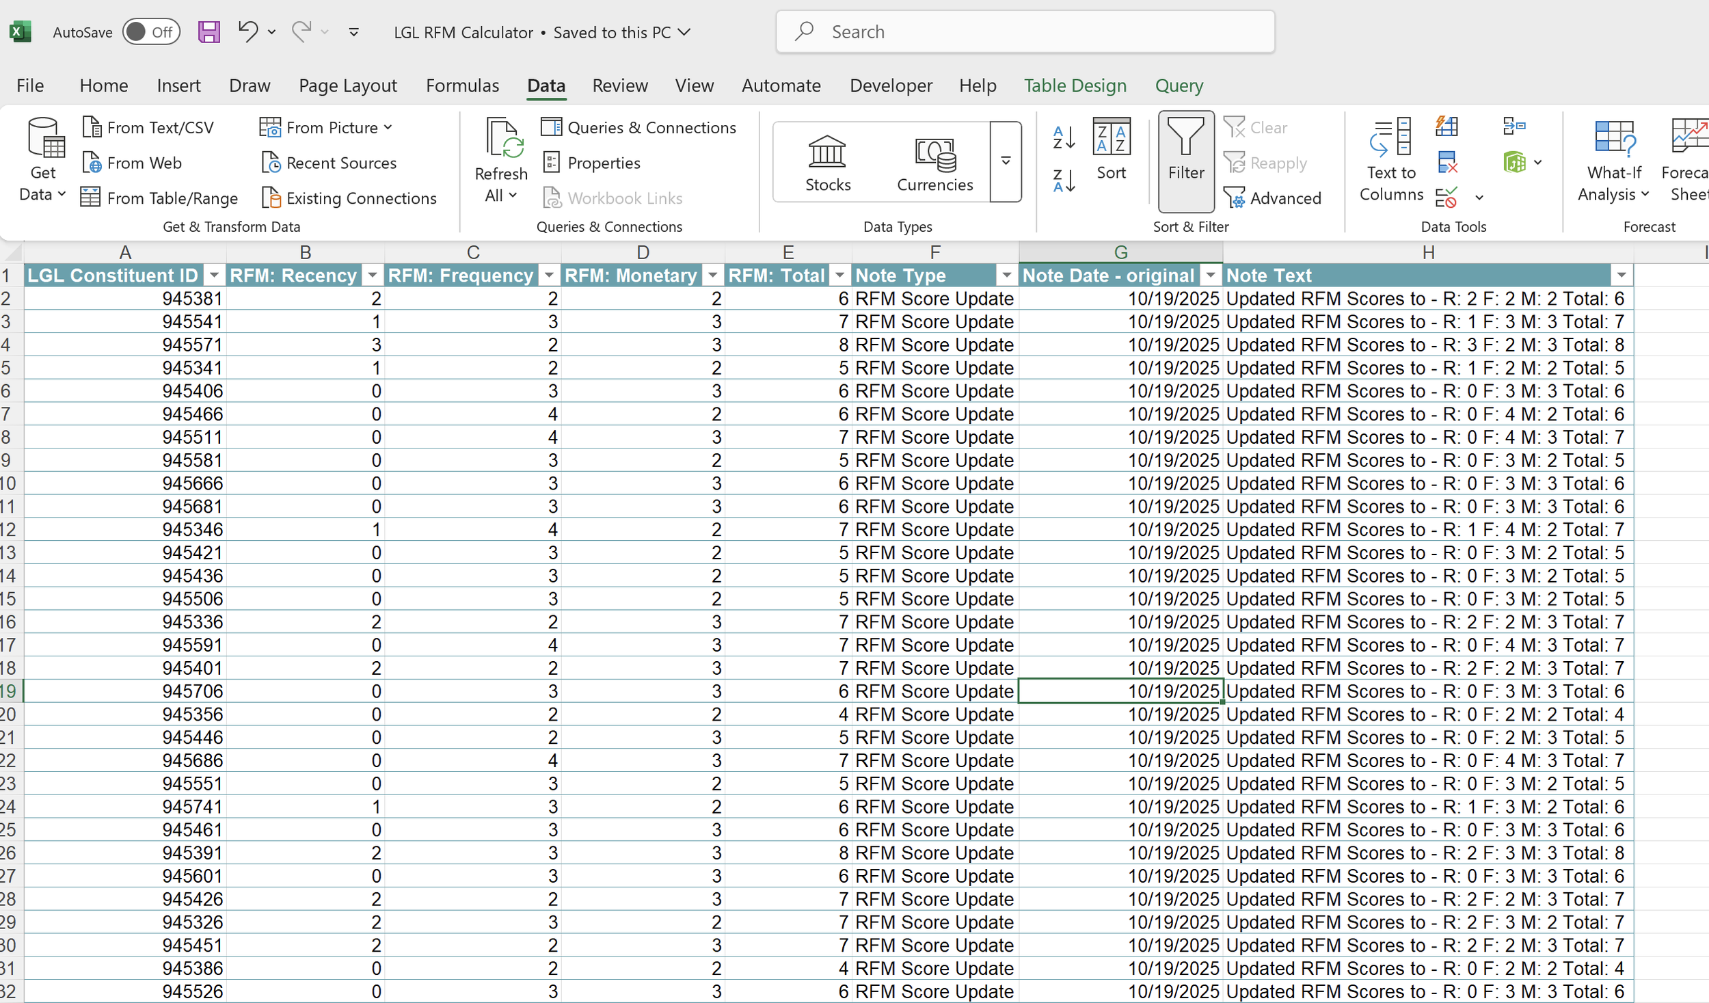Click the Flash Fill icon
1709x1003 pixels.
click(1446, 126)
